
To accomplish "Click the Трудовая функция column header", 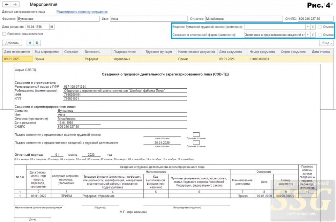I will click(160, 52).
